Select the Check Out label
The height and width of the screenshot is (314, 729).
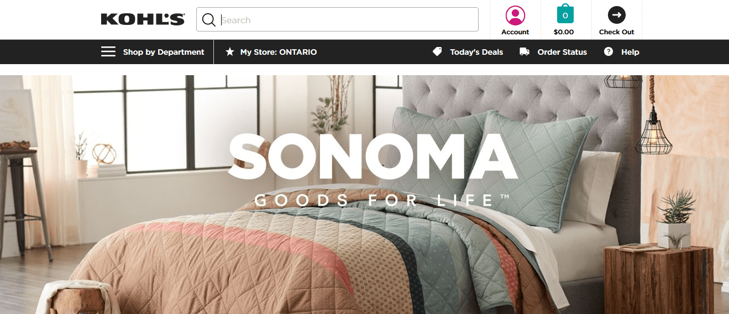pyautogui.click(x=617, y=32)
